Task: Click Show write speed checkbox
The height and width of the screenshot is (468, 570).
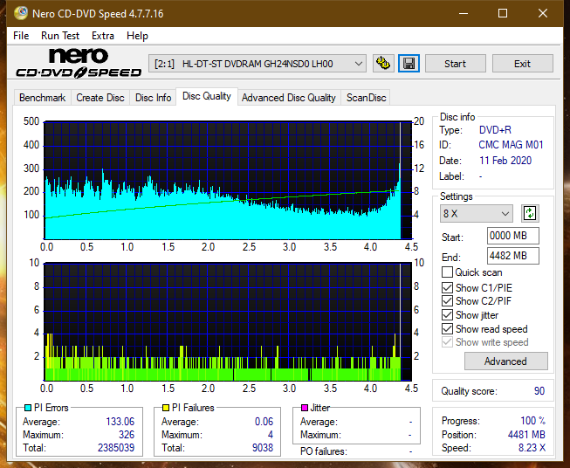Action: click(447, 342)
